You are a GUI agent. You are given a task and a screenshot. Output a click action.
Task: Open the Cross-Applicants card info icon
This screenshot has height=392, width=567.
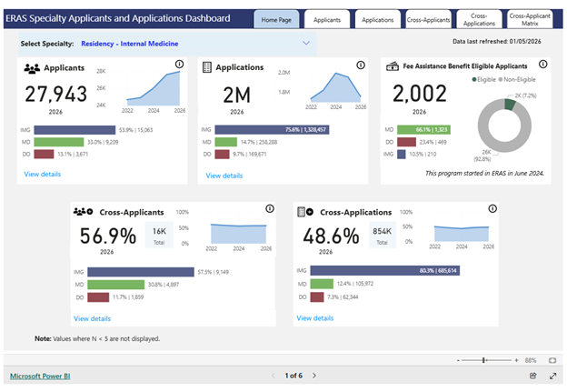coord(270,208)
